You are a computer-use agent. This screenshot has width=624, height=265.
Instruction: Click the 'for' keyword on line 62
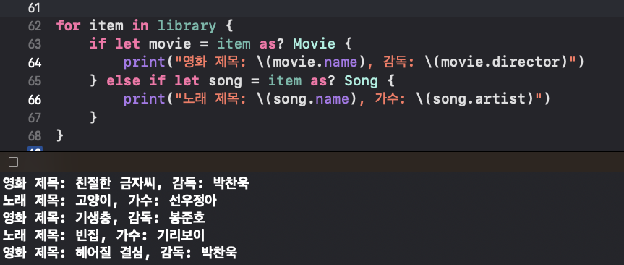coord(69,26)
